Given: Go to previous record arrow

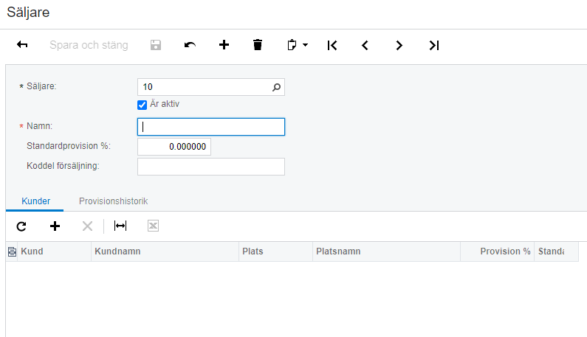Looking at the screenshot, I should tap(365, 45).
